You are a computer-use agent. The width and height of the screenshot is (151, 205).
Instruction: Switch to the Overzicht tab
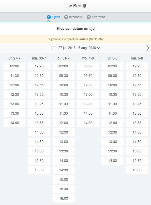coord(98,17)
